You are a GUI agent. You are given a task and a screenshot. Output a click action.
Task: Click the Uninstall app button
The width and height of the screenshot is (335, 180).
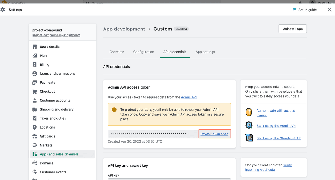click(x=293, y=29)
